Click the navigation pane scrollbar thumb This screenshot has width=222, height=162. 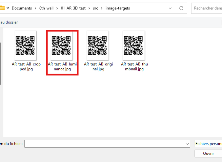tap(0, 63)
